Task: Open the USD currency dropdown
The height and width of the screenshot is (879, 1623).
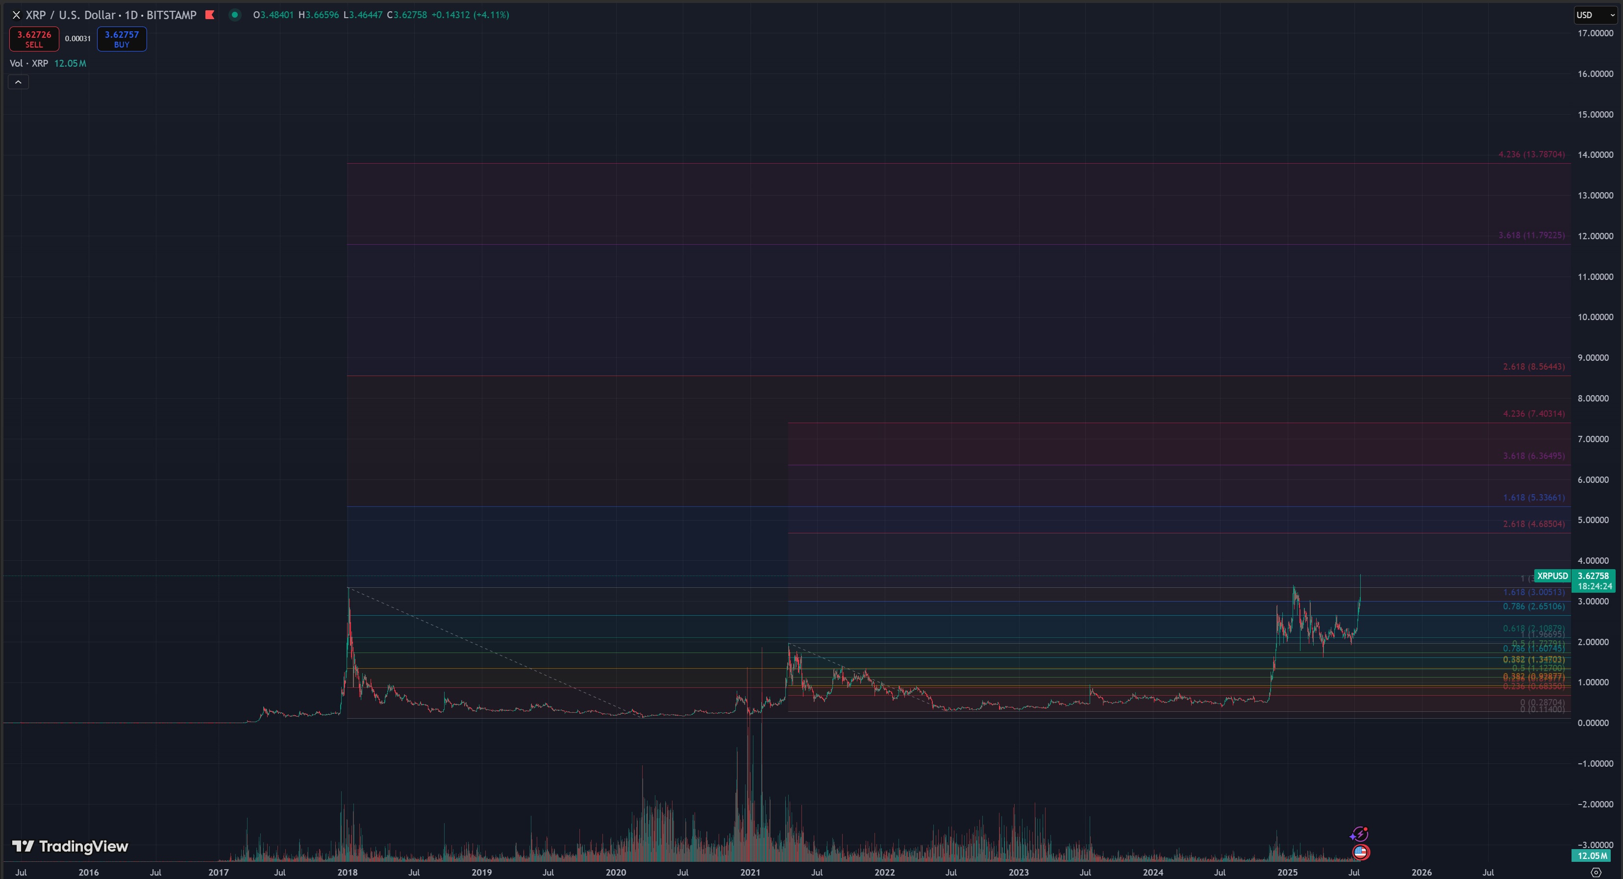Action: coord(1595,15)
